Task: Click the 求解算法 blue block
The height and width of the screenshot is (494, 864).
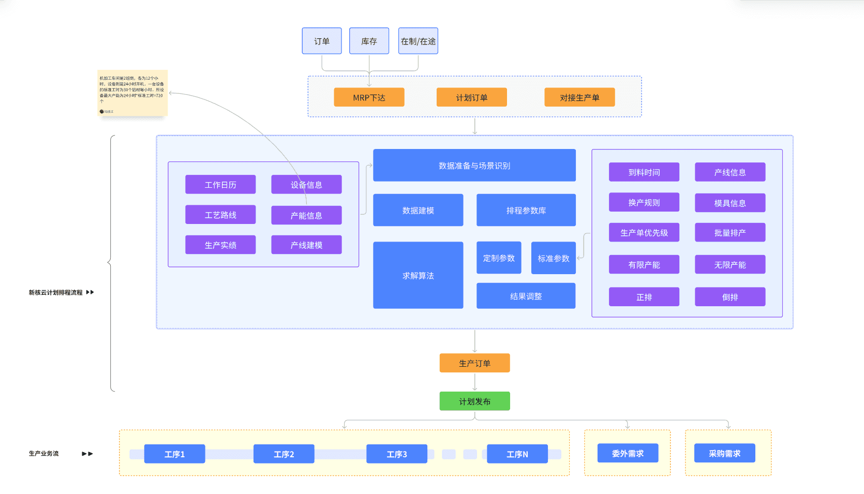Action: (x=418, y=275)
